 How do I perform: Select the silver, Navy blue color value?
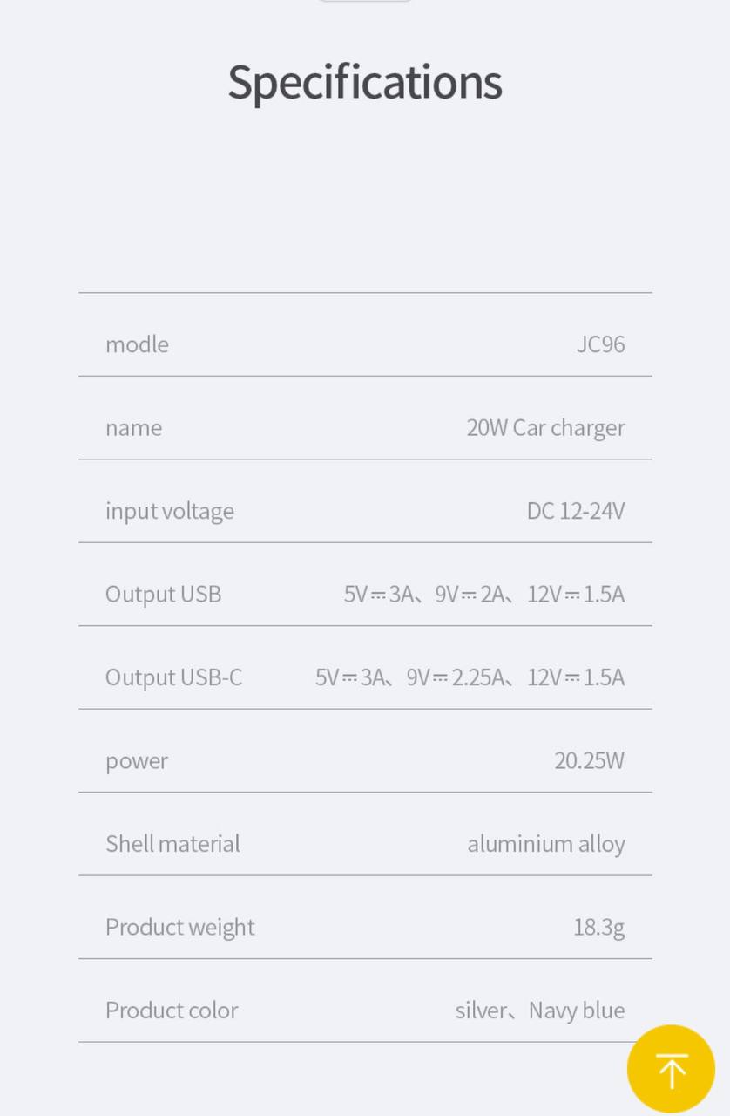(540, 1011)
